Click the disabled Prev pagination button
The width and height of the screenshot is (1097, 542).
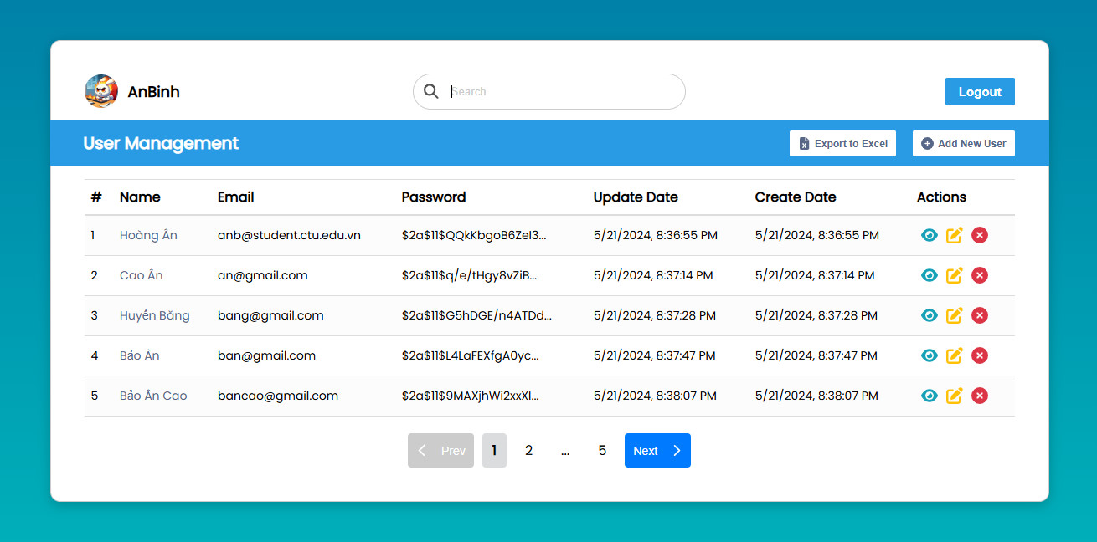pos(440,451)
